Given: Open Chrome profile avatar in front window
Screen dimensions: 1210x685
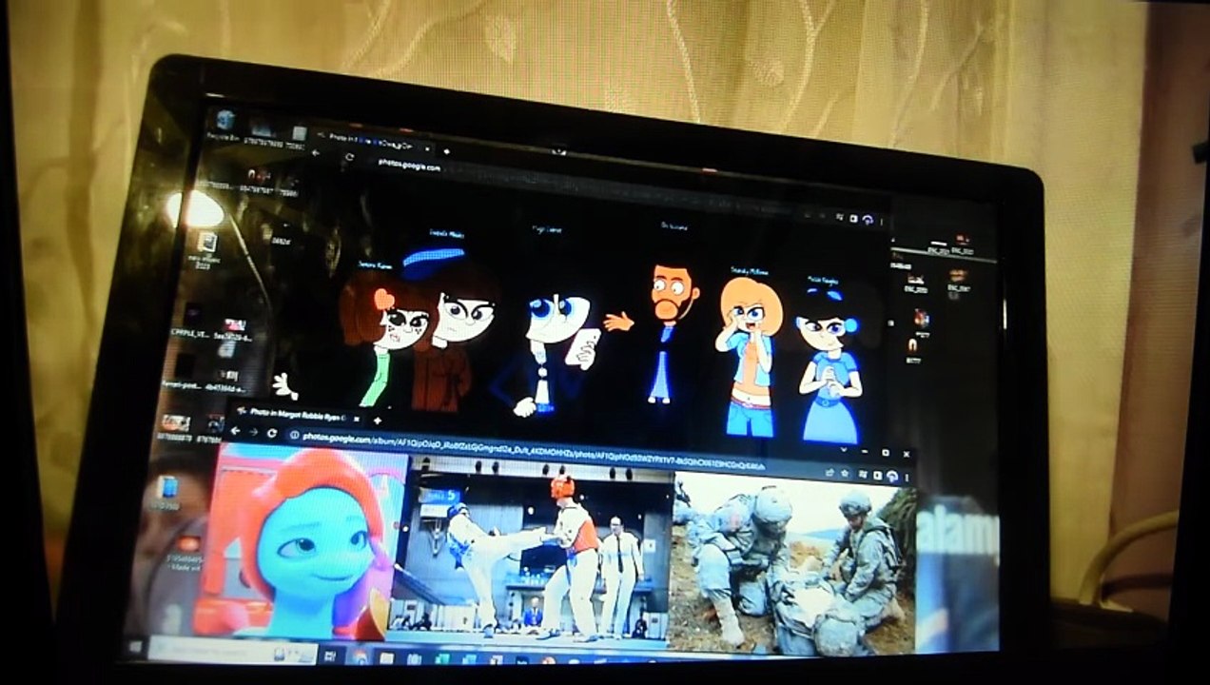Looking at the screenshot, I should (x=892, y=476).
